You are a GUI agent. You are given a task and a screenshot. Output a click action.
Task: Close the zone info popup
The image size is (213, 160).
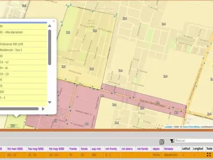[54, 21]
